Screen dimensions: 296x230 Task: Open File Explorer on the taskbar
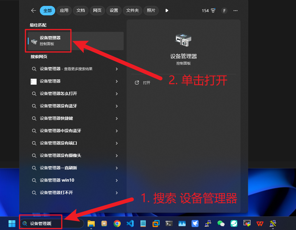pos(91,223)
